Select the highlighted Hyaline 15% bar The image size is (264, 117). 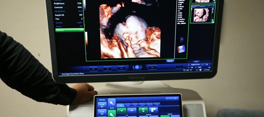pos(70,30)
